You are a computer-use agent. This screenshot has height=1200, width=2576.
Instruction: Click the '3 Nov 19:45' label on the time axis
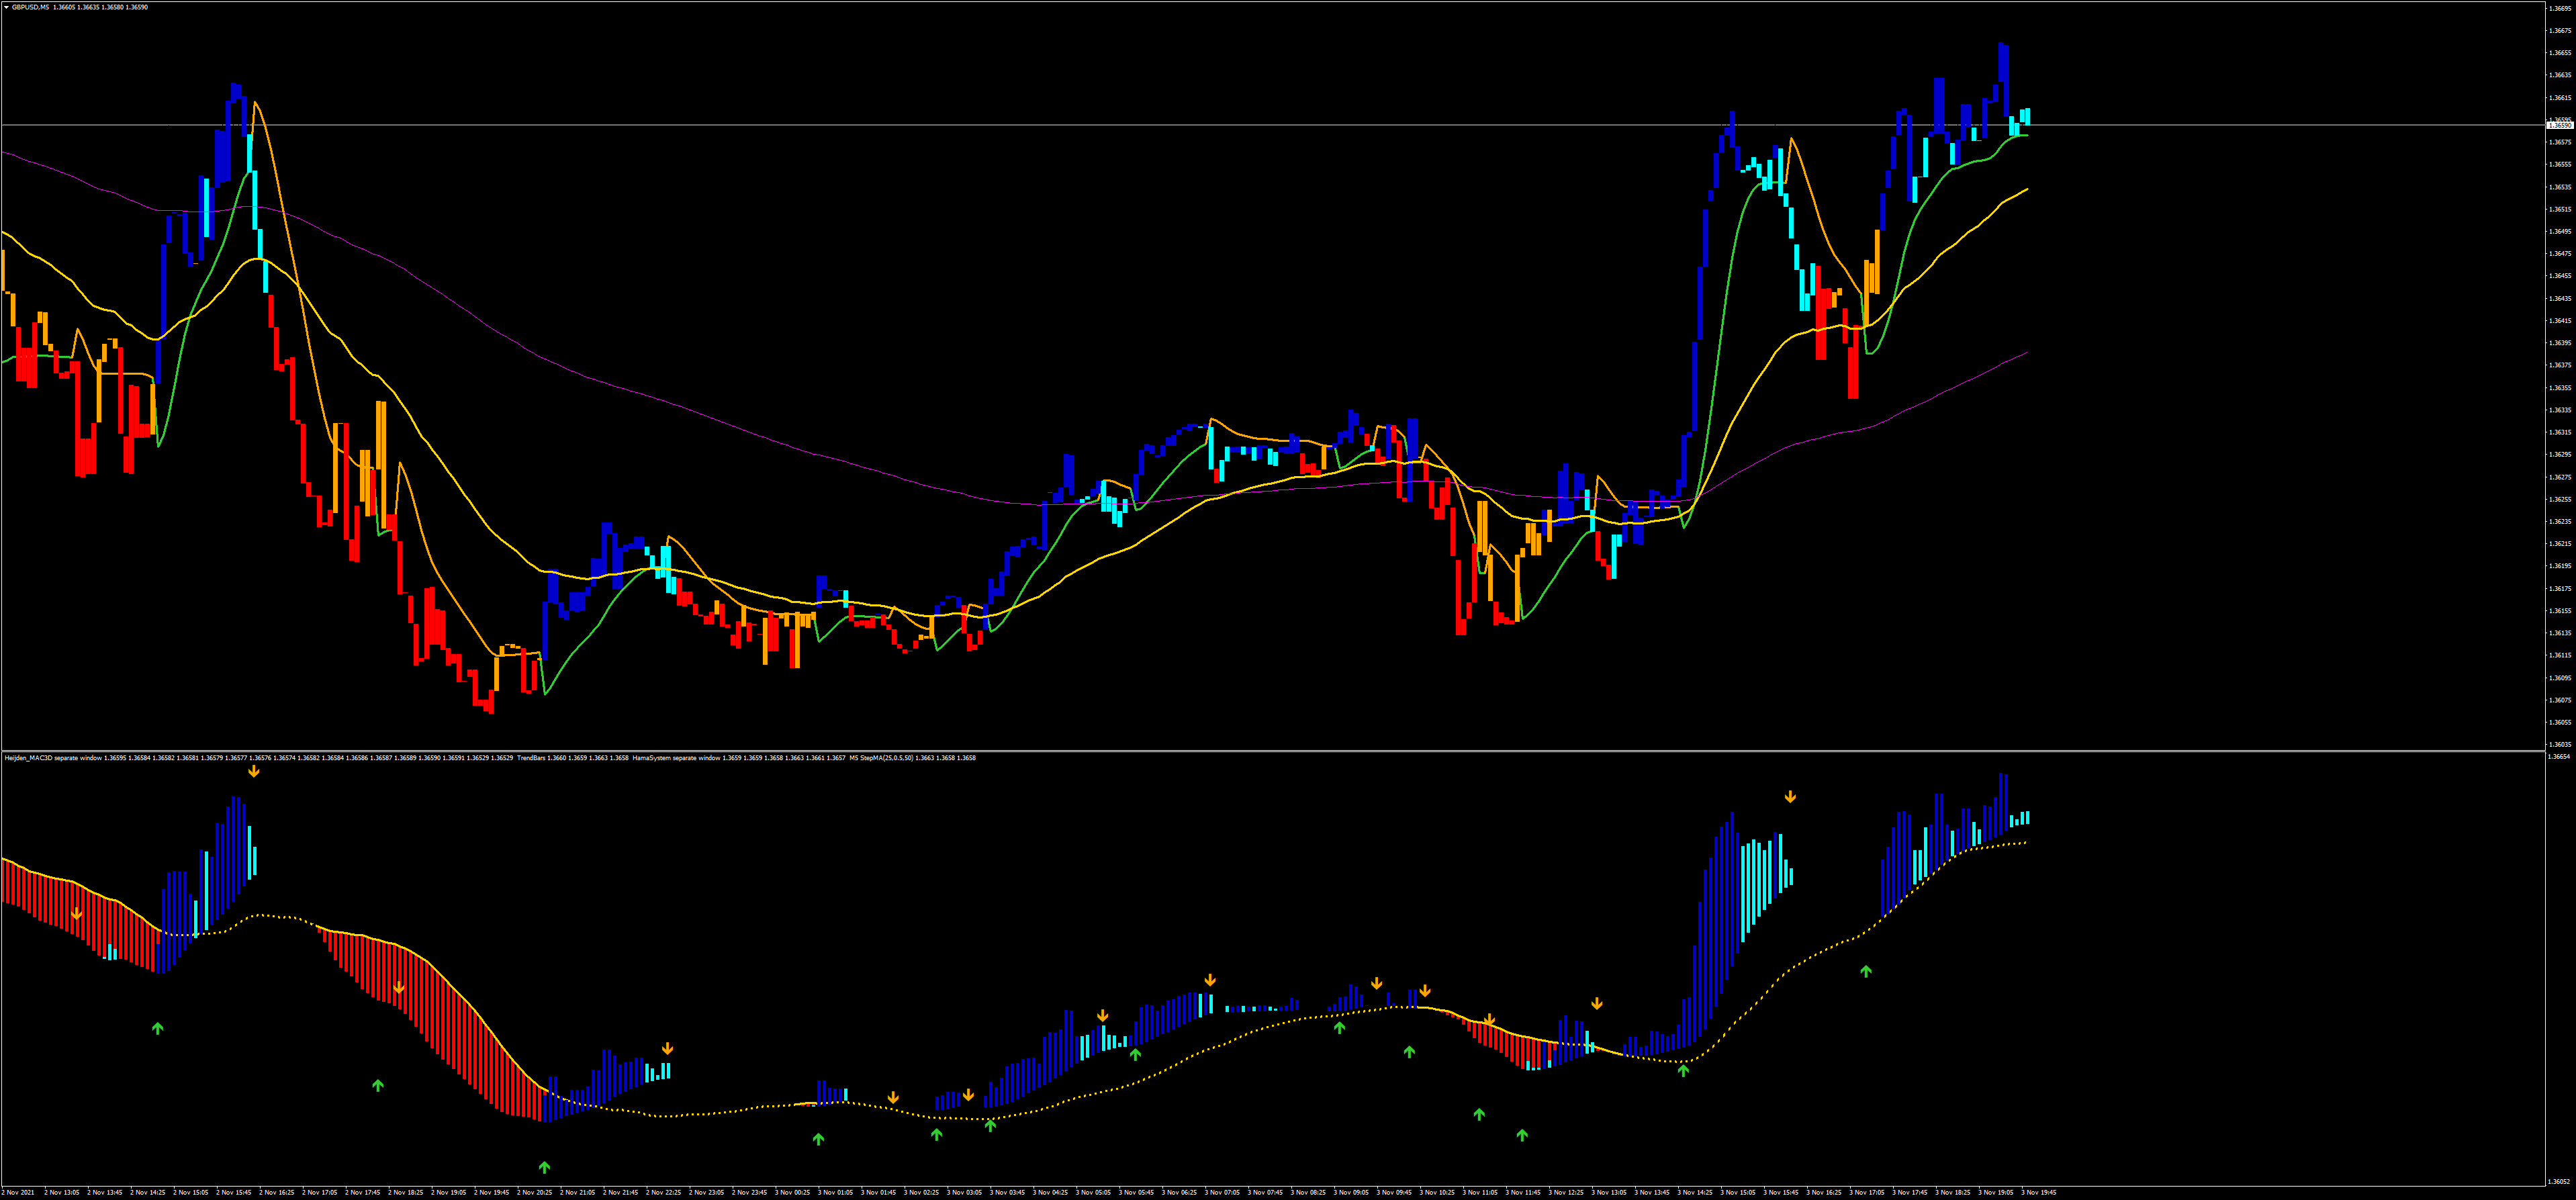[2038, 1193]
